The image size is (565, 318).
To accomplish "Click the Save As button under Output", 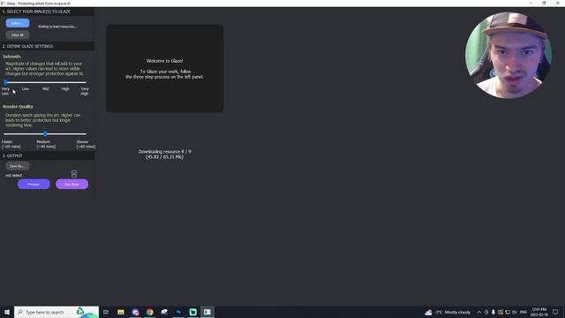I will point(18,166).
